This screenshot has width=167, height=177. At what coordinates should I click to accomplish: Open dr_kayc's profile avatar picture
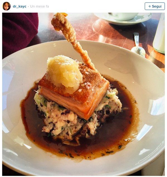pyautogui.click(x=6, y=6)
